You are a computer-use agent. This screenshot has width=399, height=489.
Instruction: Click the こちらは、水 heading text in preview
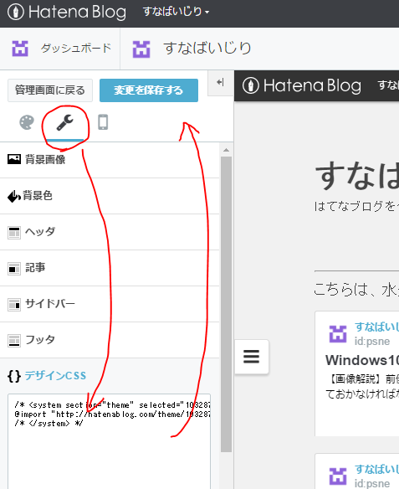356,290
